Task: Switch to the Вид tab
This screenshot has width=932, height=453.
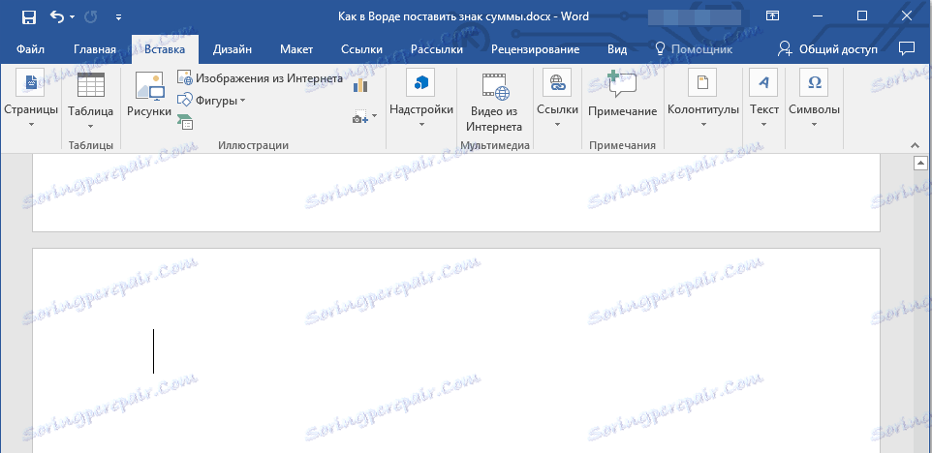Action: point(617,49)
